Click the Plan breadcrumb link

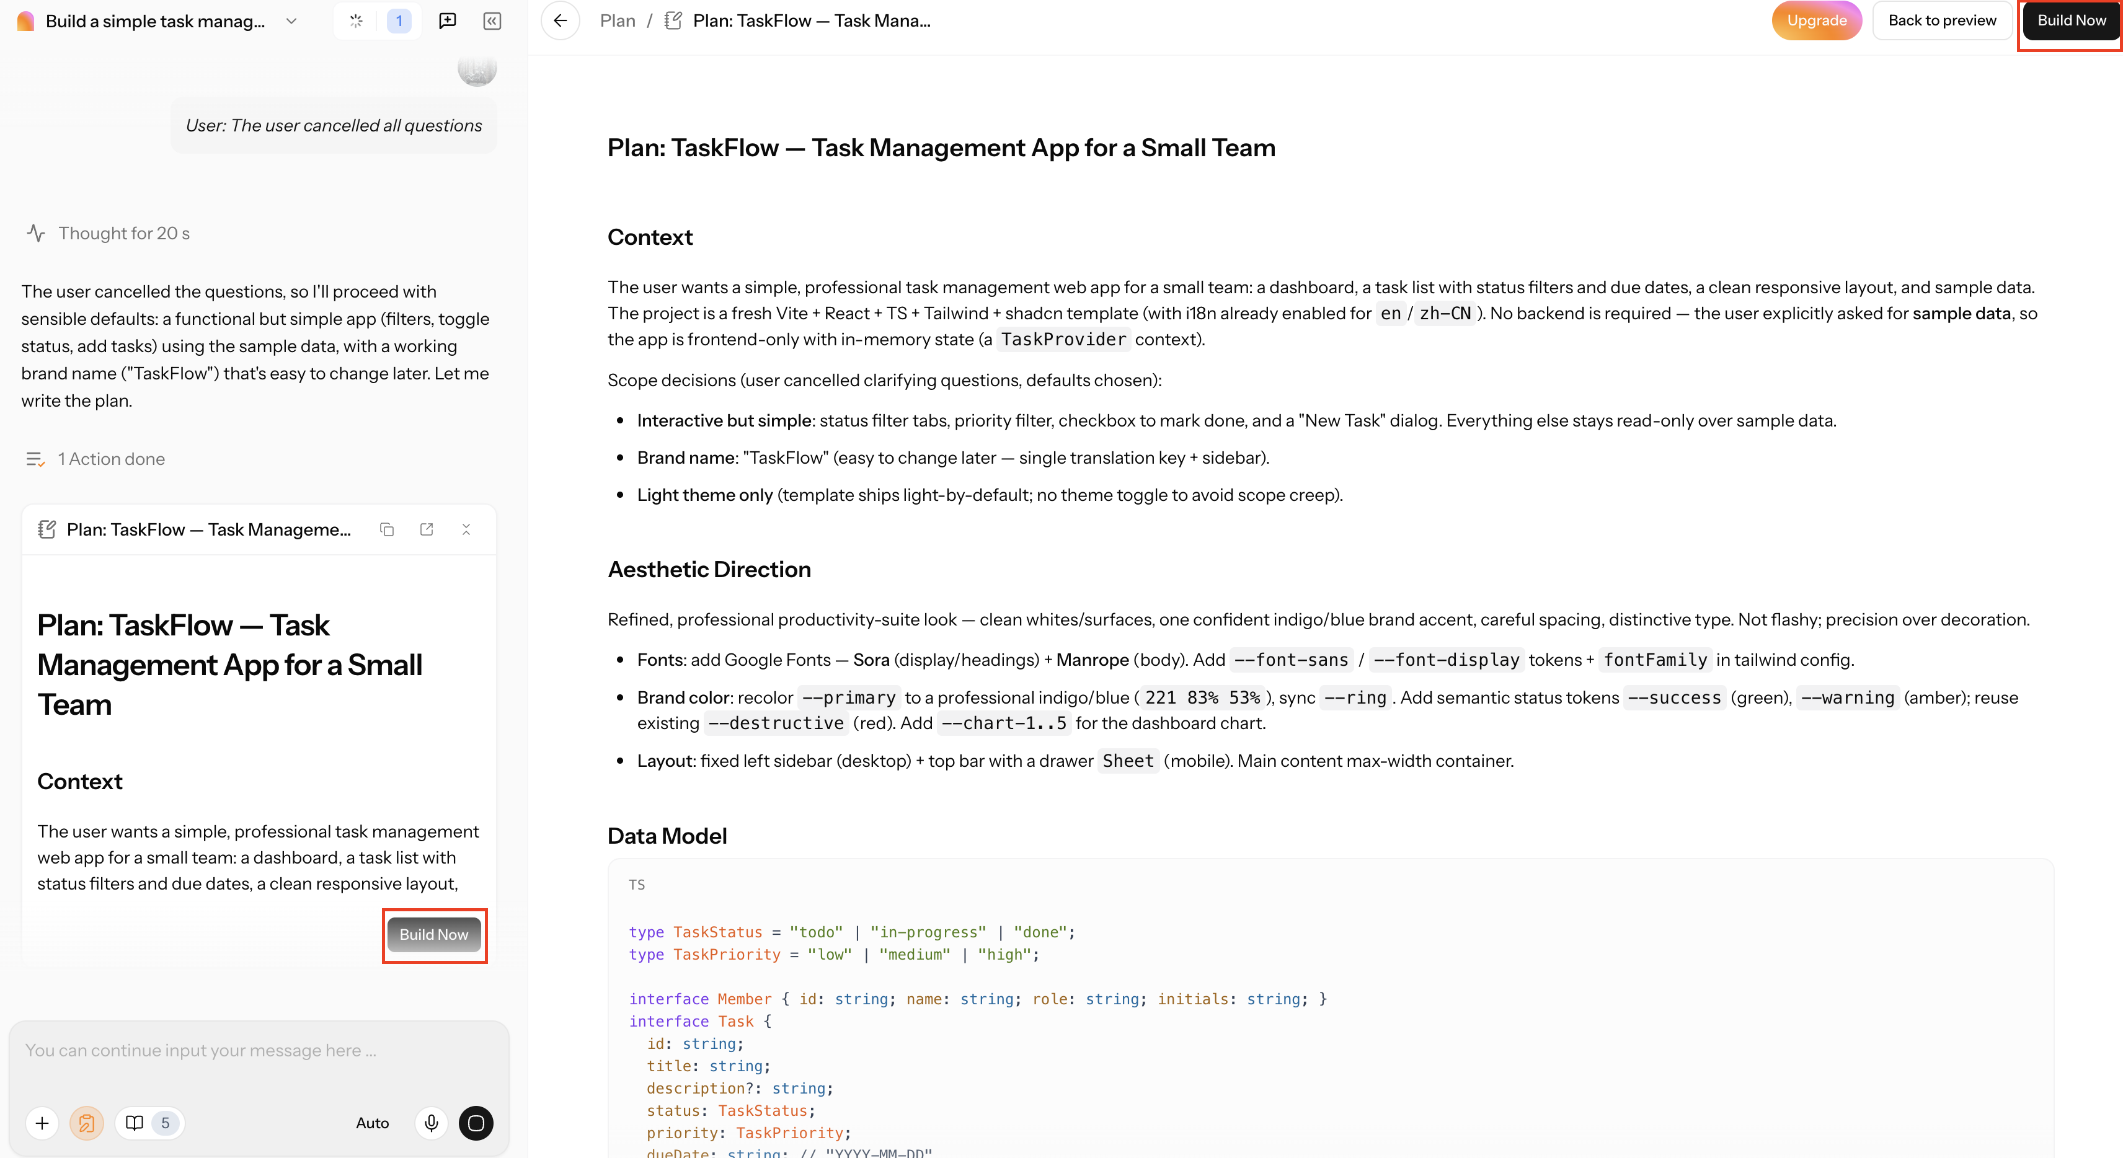coord(618,20)
